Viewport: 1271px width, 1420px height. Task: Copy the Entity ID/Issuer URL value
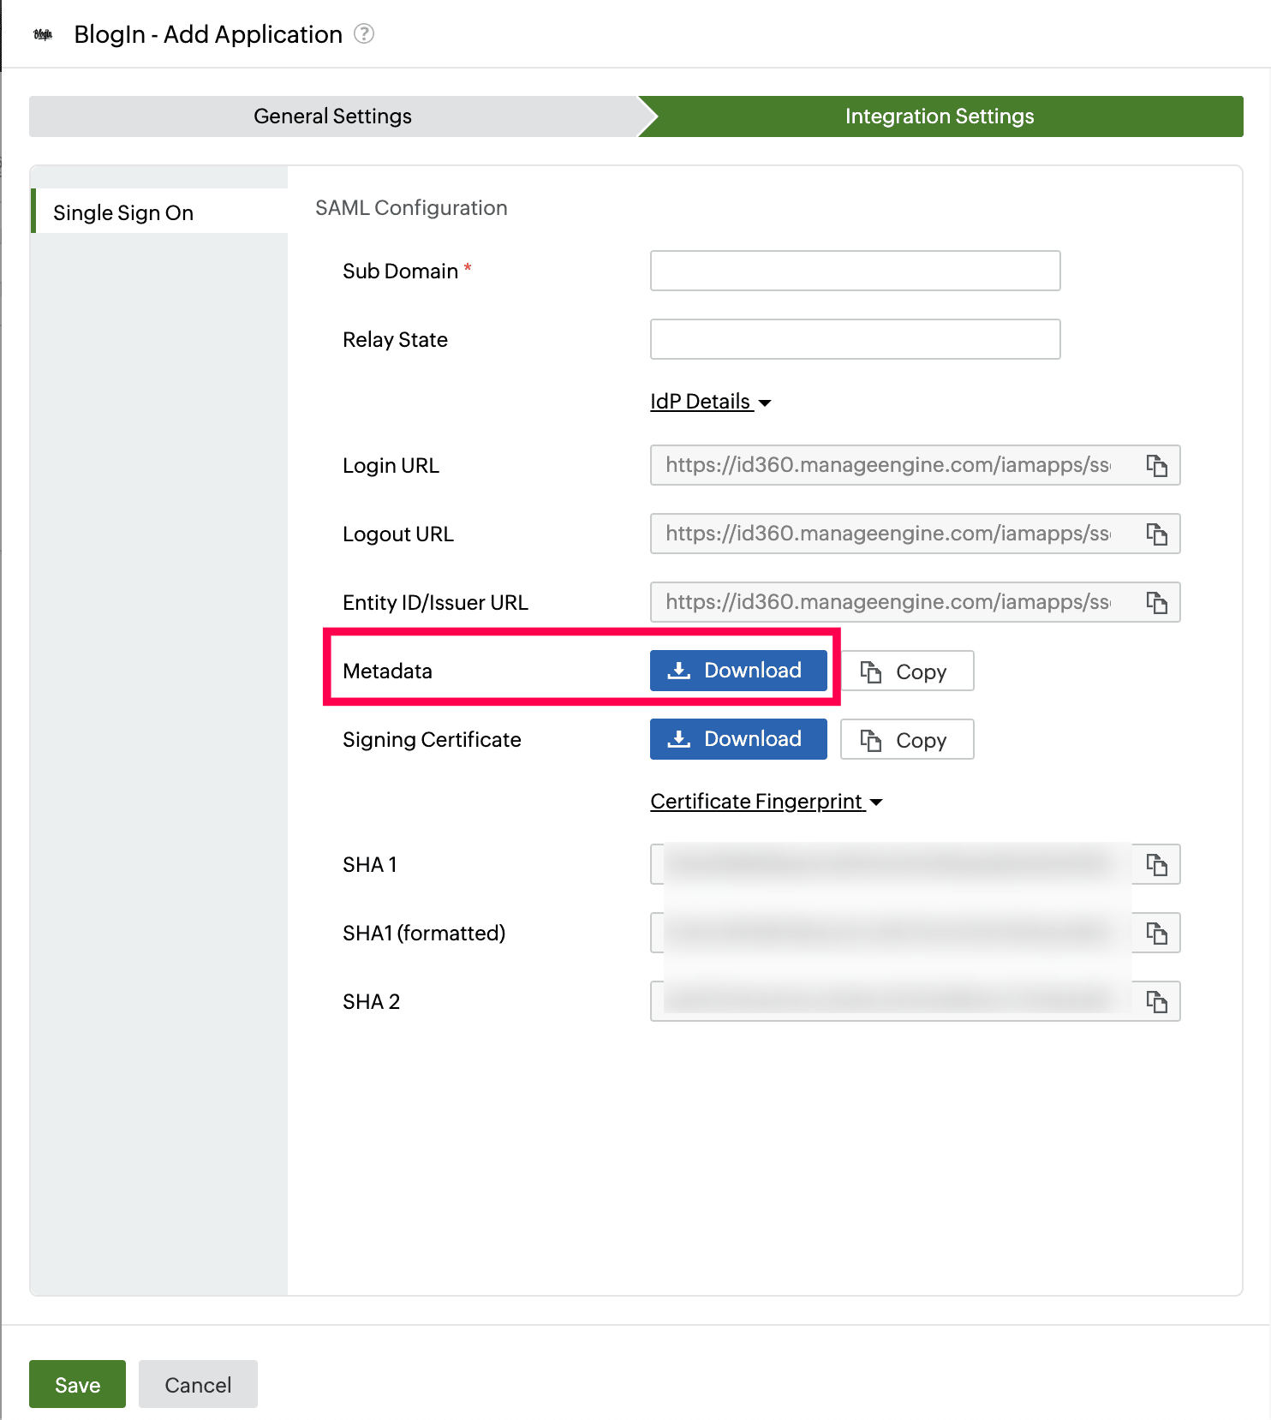click(1157, 602)
